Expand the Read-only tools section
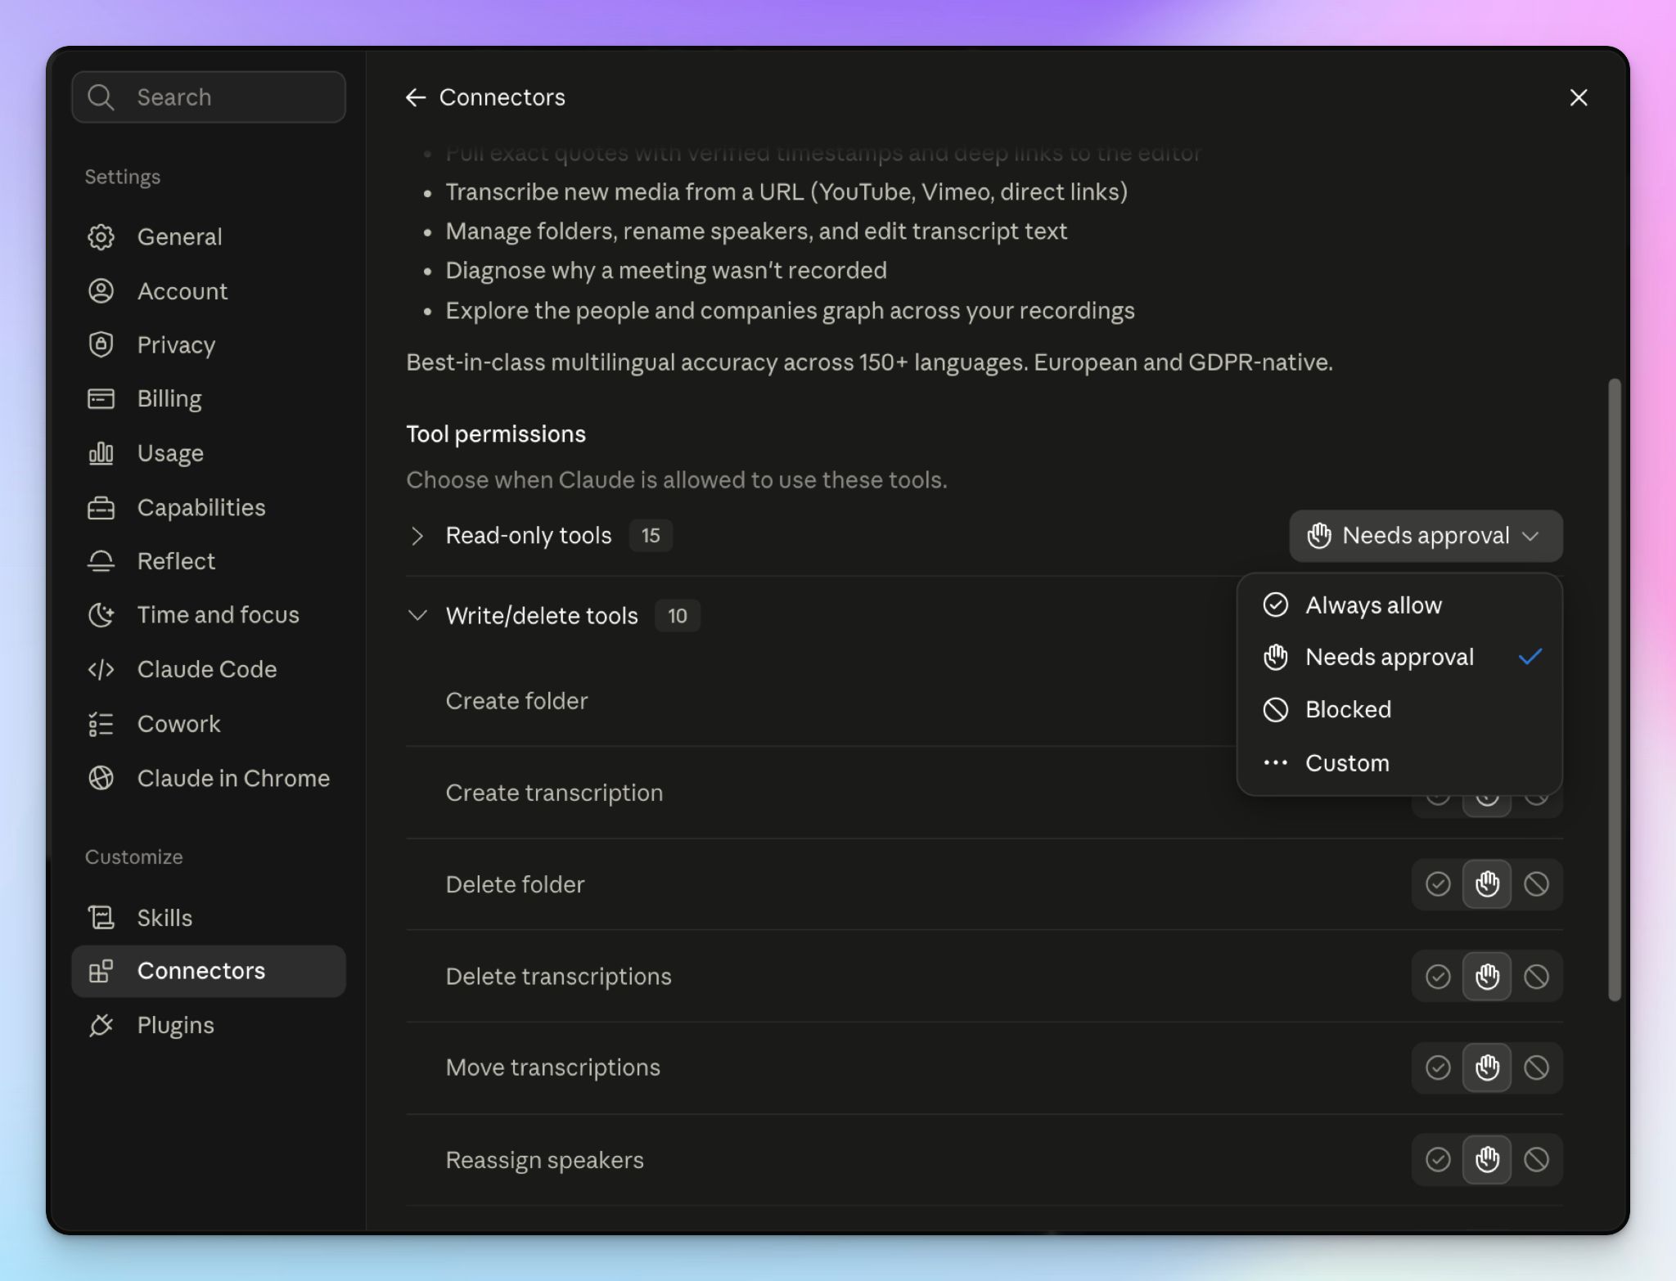This screenshot has height=1281, width=1676. click(417, 536)
